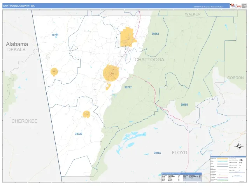
Task: Click the 'CHATTOOGA' county label
Action: pos(149,59)
